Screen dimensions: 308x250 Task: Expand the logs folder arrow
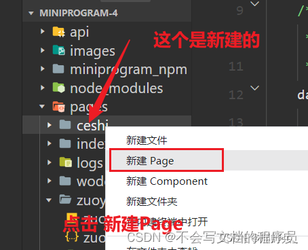click(x=50, y=162)
